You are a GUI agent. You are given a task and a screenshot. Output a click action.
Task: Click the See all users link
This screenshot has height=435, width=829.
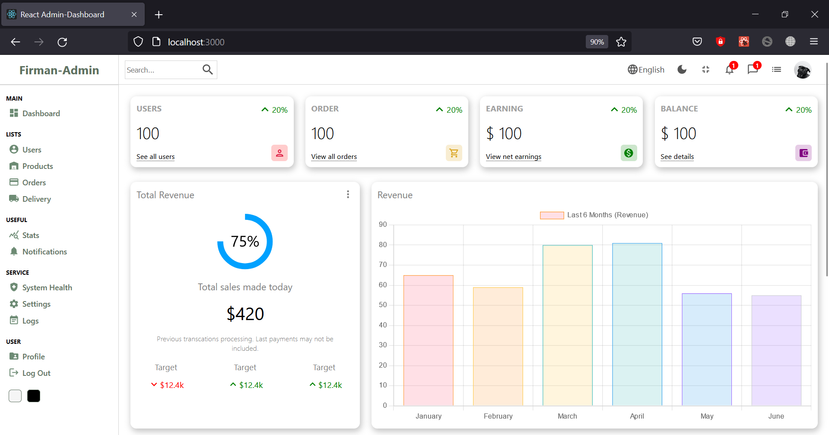click(x=156, y=157)
